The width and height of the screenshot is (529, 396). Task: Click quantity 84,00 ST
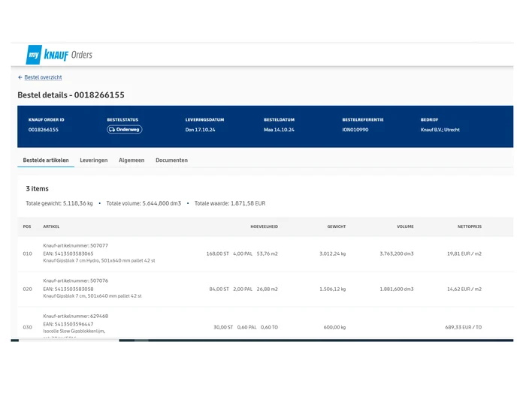click(x=219, y=289)
